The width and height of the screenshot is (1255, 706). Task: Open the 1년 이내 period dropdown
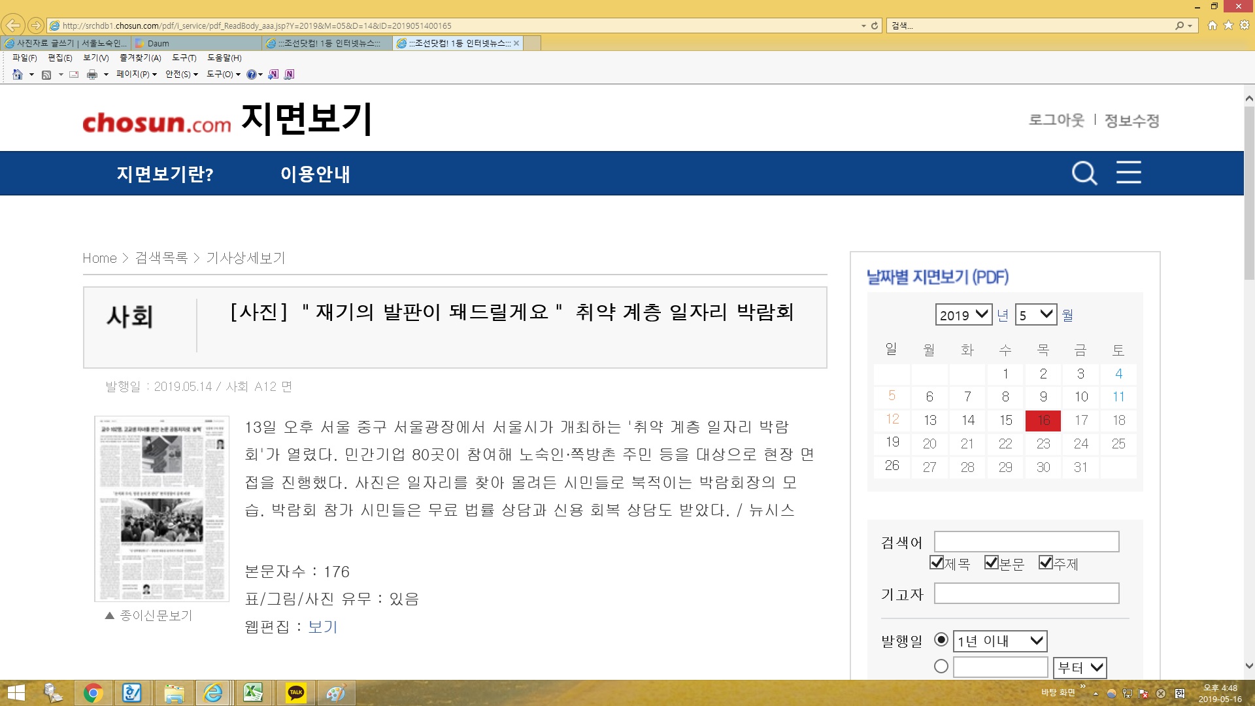[999, 641]
